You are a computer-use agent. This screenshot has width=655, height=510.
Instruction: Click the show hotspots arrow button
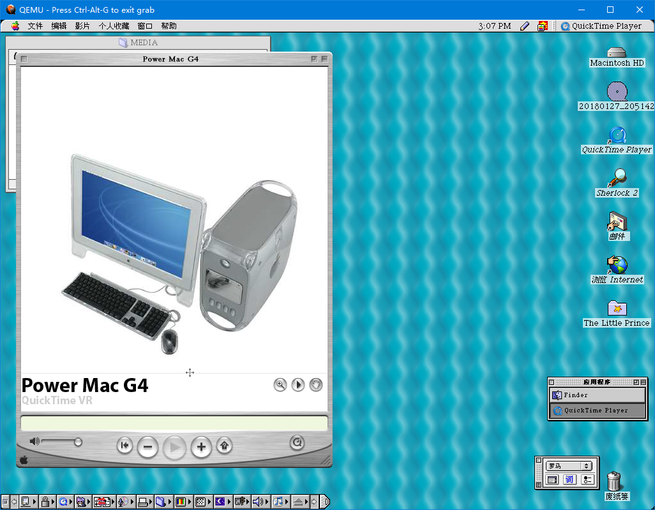pos(224,446)
